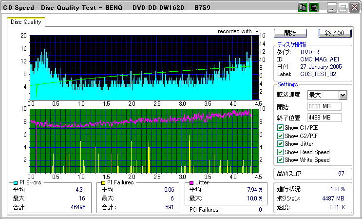
Task: Click the PI Failures total 591
Action: [170, 207]
